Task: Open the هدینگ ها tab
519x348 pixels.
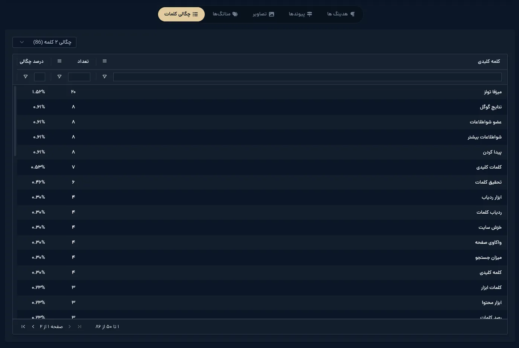Action: click(x=341, y=14)
